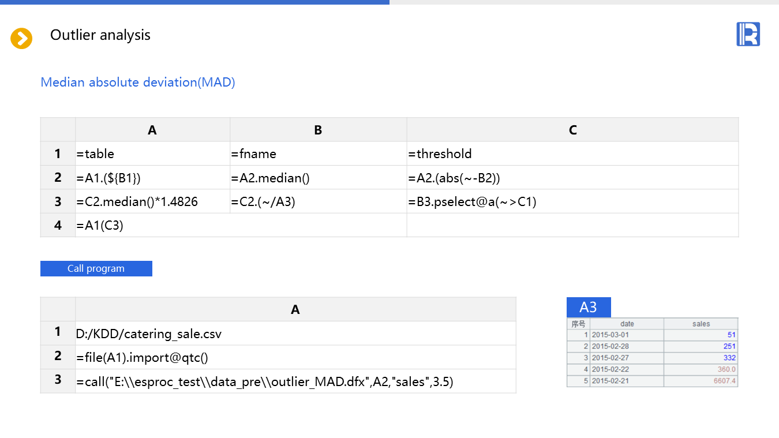Select the A3 result tab
The image size is (779, 438).
click(x=588, y=308)
